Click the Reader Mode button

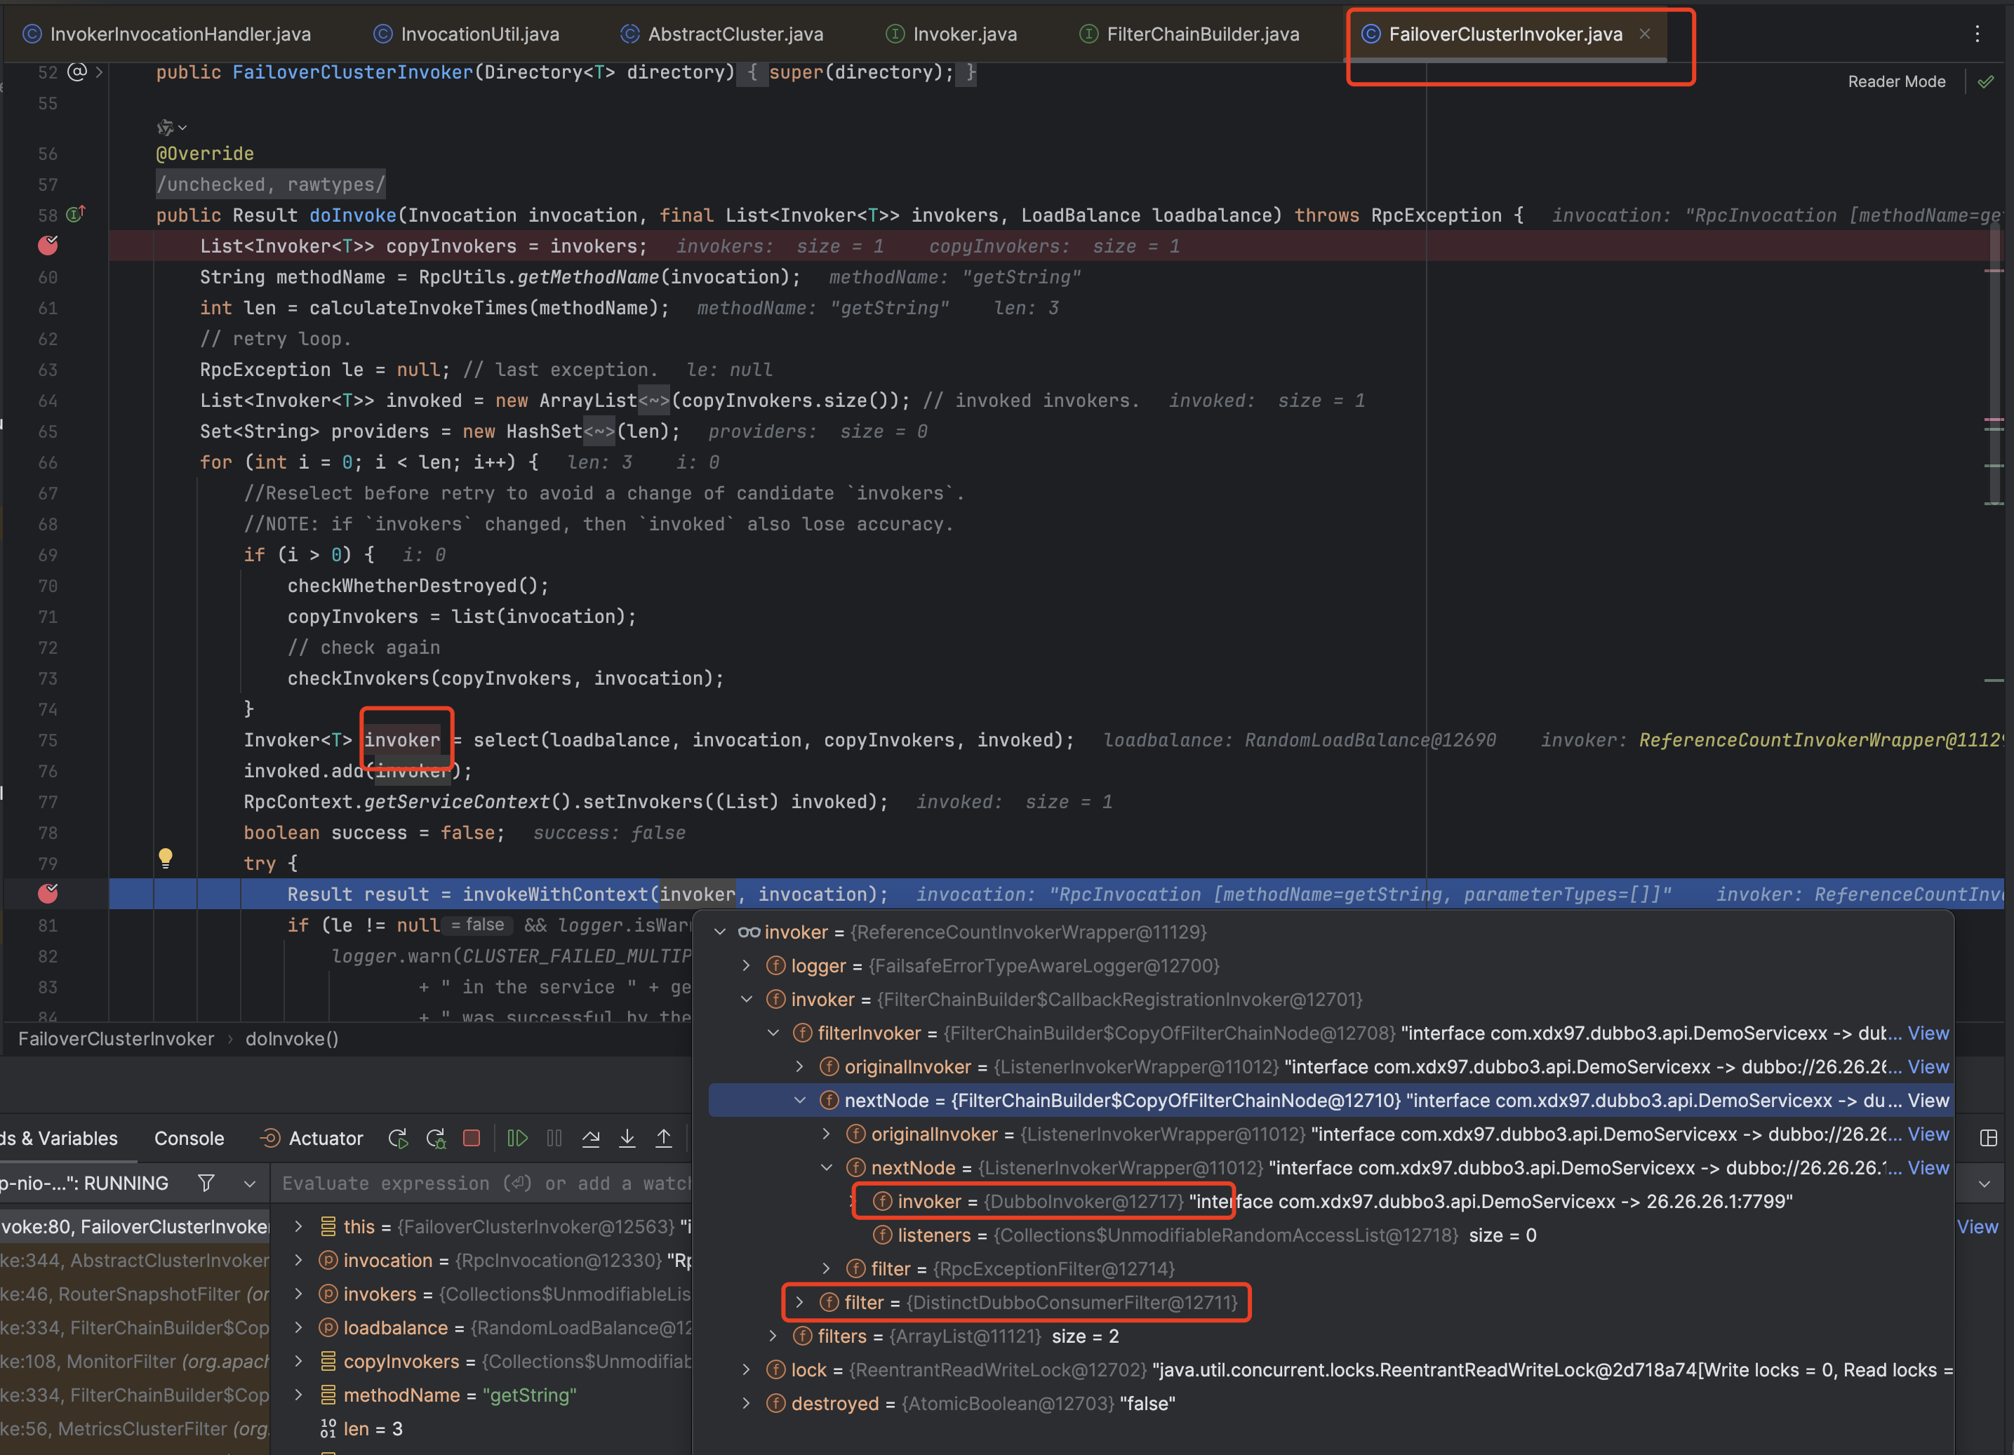click(1896, 81)
